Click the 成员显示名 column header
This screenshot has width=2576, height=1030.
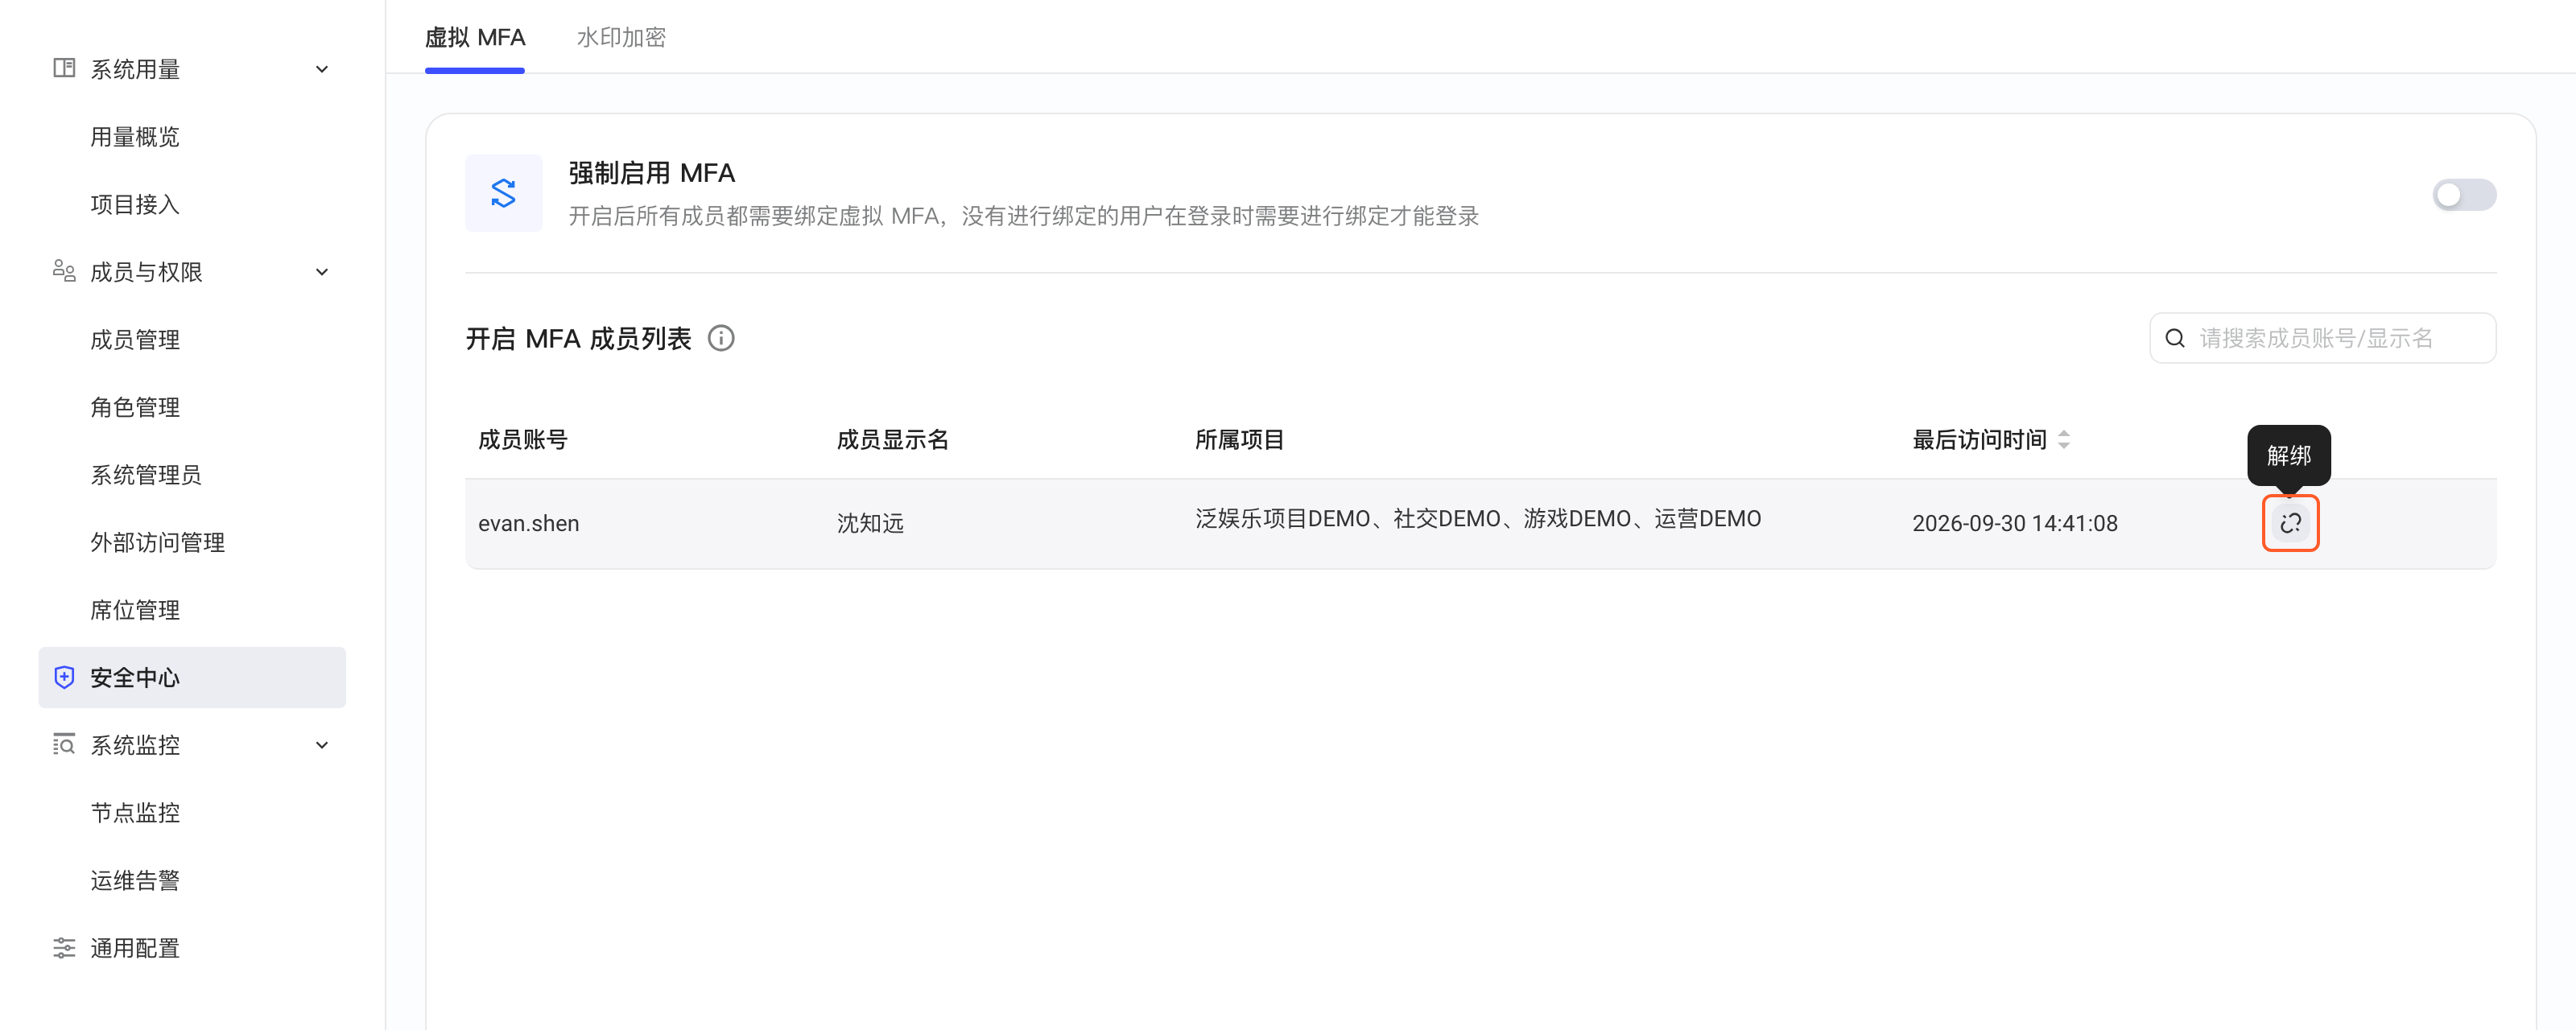click(893, 440)
